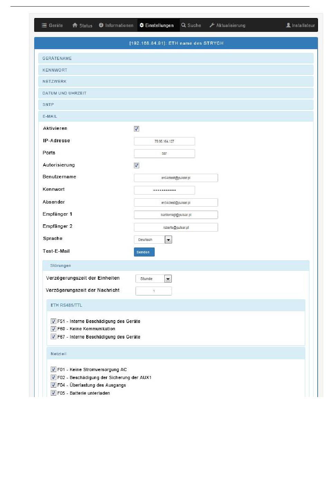Expand the GERÄTENAME section
This screenshot has width=328, height=477.
click(x=176, y=58)
